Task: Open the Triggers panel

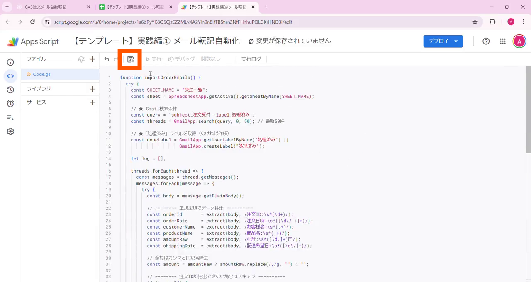Action: (x=10, y=103)
